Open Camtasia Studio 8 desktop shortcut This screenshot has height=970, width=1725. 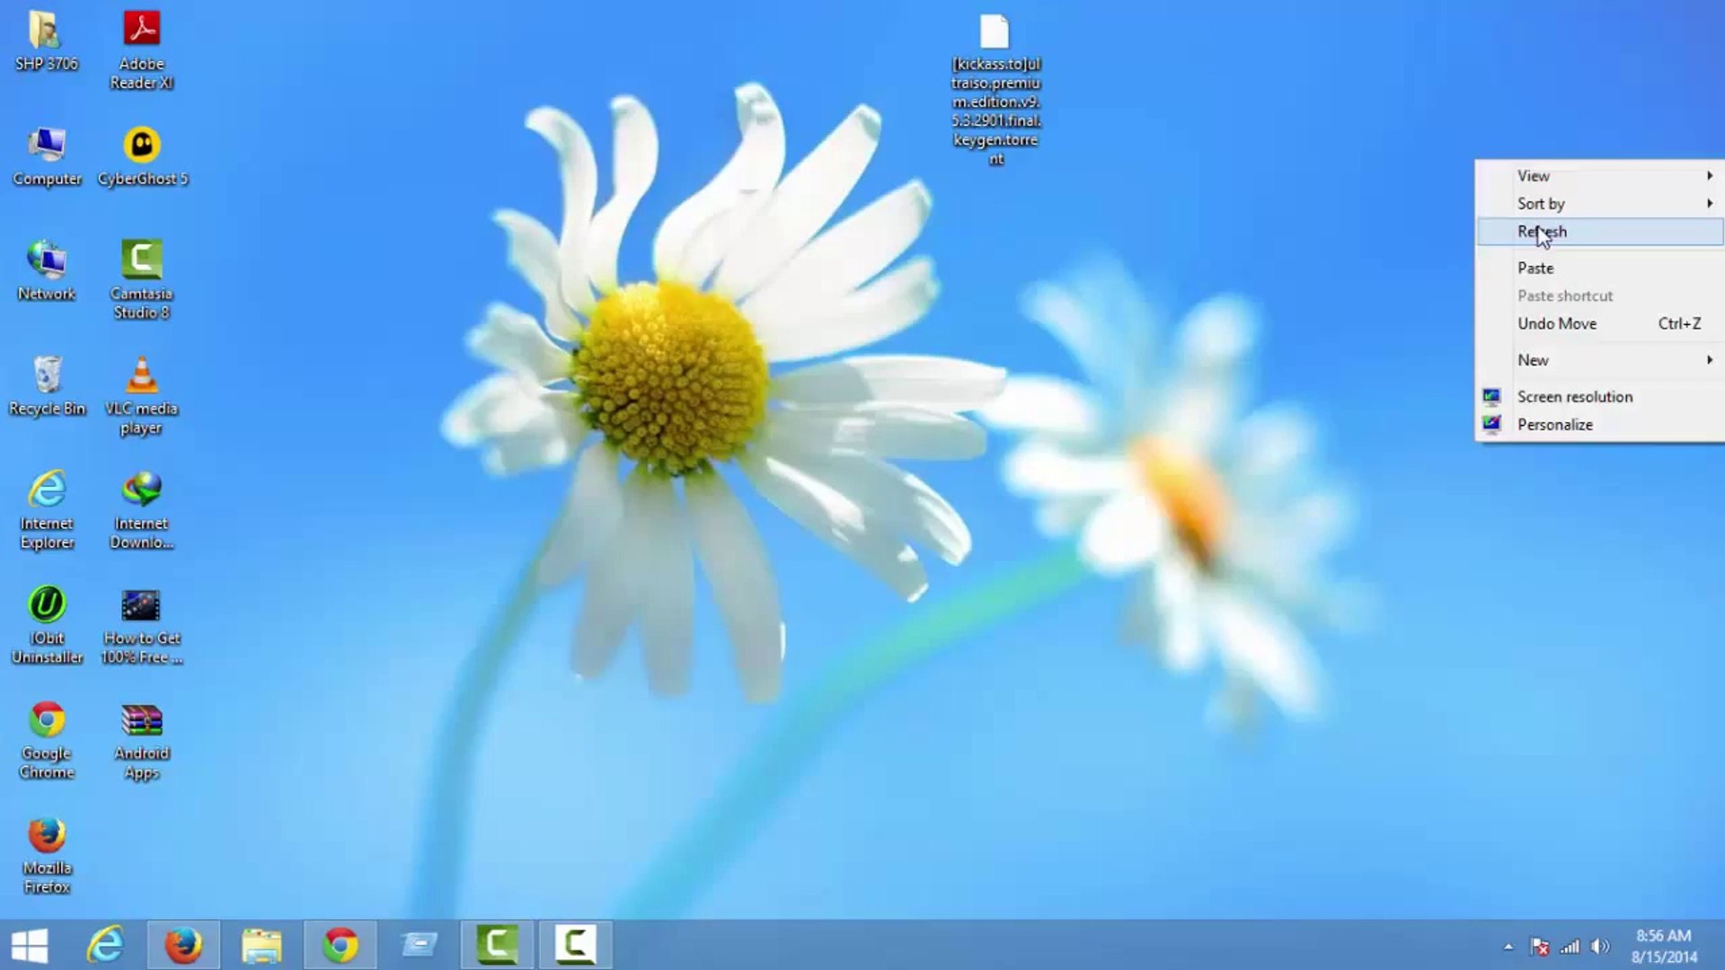click(141, 279)
